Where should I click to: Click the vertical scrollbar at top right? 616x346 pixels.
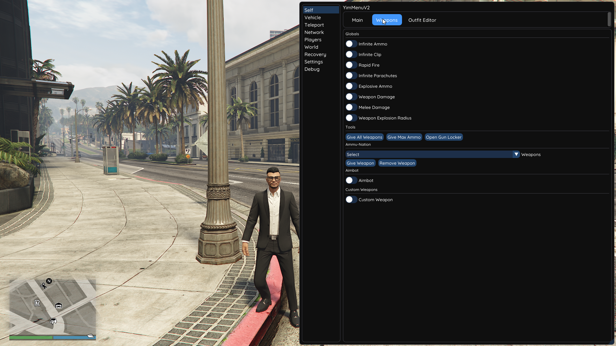coord(609,19)
